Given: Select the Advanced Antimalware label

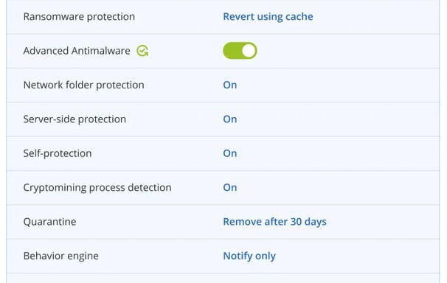Looking at the screenshot, I should (x=77, y=51).
